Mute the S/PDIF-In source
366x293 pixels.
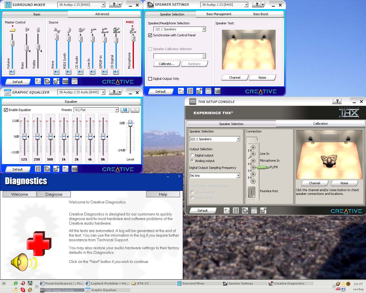(x=105, y=72)
